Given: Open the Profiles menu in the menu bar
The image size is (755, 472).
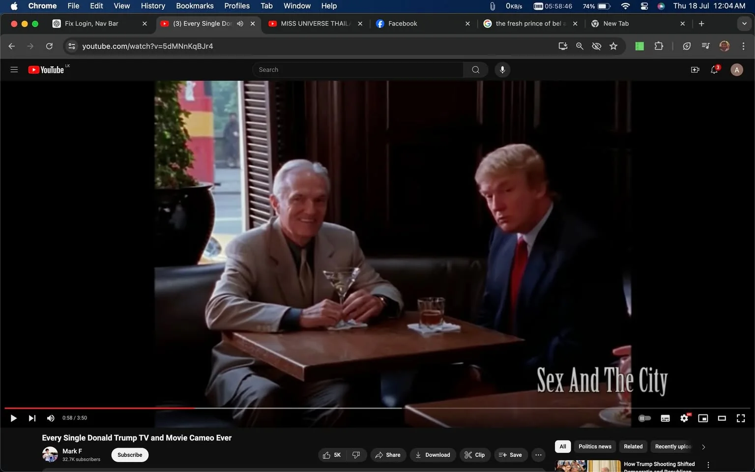Looking at the screenshot, I should (x=237, y=6).
